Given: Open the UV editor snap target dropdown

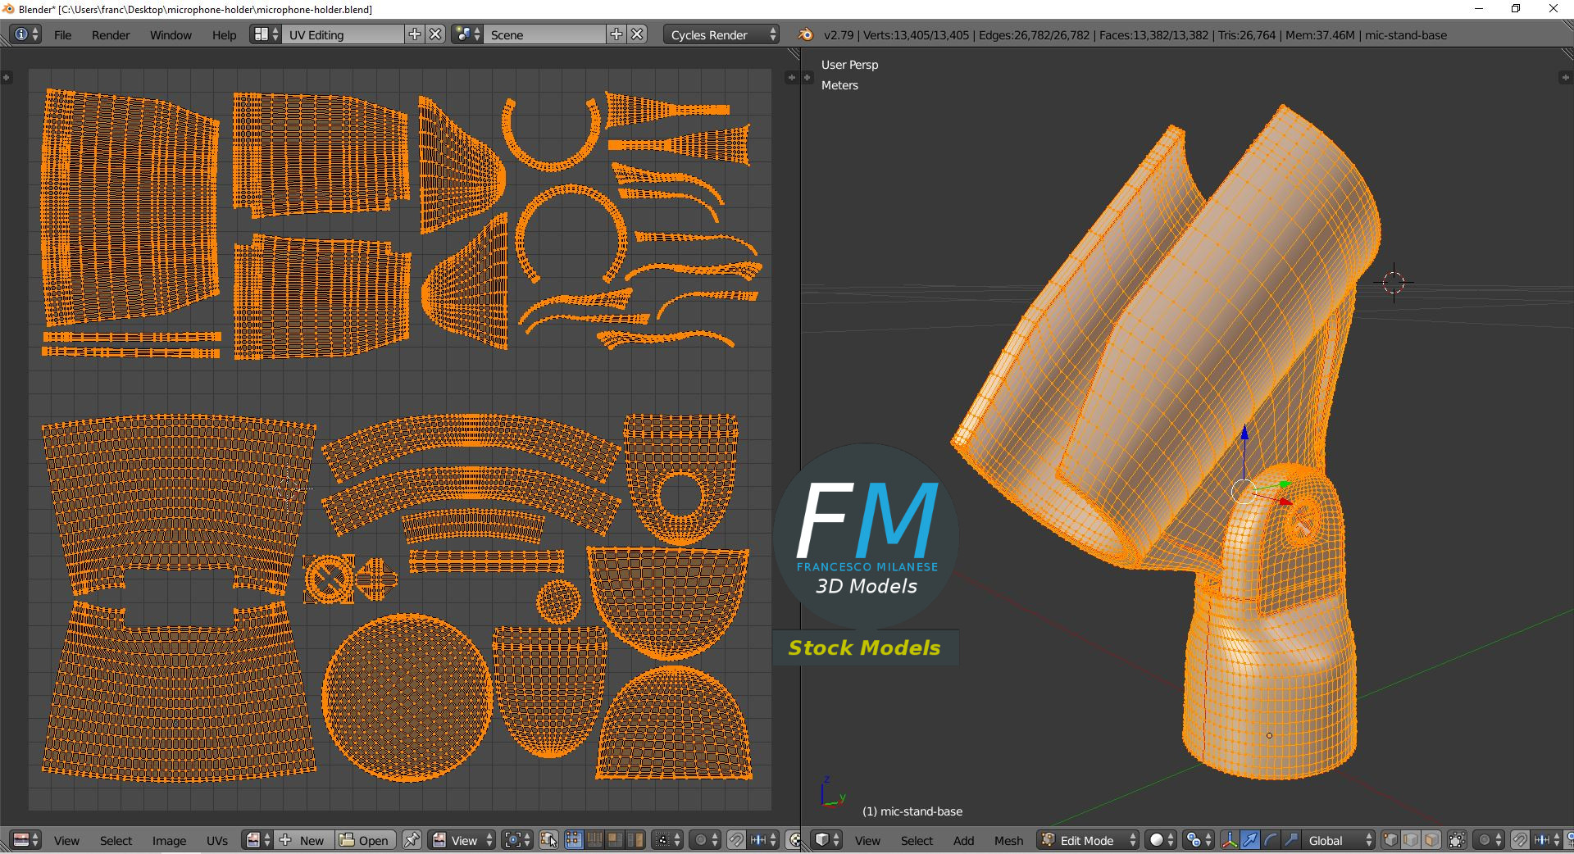Looking at the screenshot, I should point(763,840).
